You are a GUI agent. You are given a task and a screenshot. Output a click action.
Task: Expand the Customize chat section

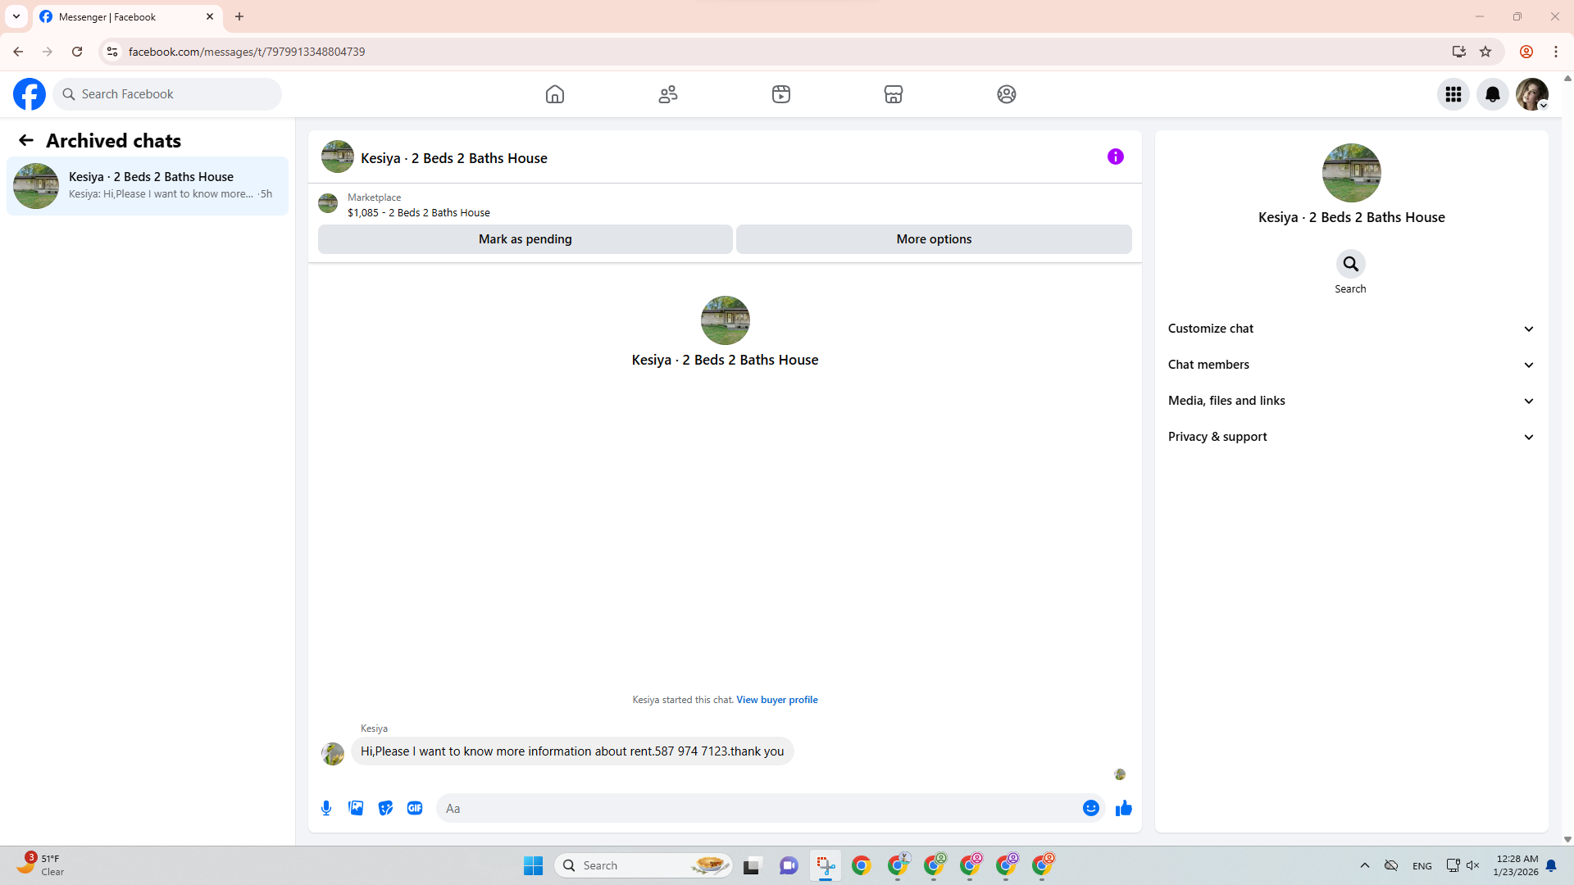[1350, 329]
